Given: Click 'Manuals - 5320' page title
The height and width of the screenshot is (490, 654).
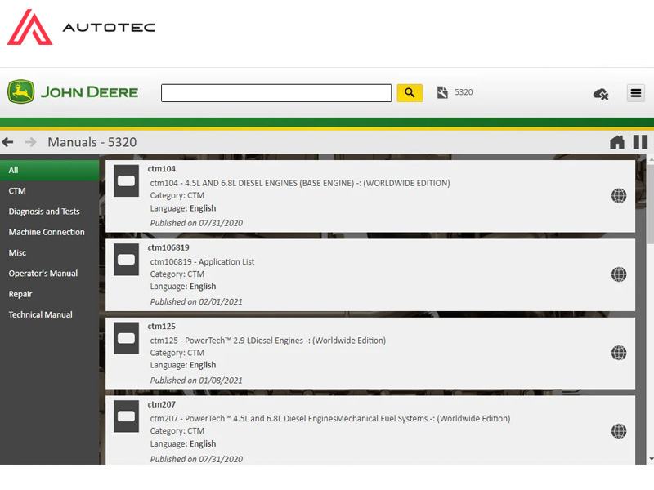Looking at the screenshot, I should coord(92,142).
